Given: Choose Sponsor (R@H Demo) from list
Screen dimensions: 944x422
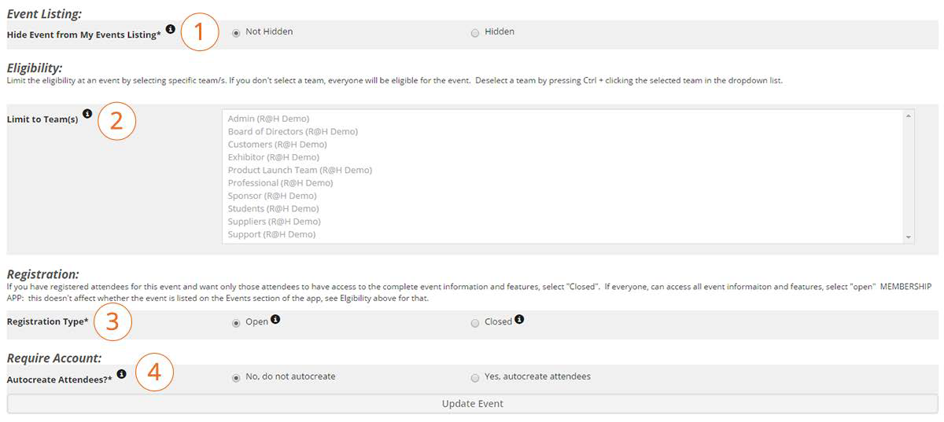Looking at the screenshot, I should click(272, 196).
